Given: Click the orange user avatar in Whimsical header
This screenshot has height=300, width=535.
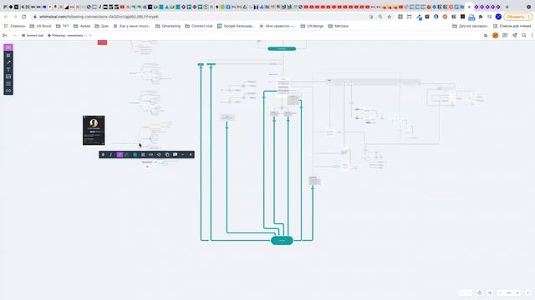Looking at the screenshot, I should pos(495,35).
